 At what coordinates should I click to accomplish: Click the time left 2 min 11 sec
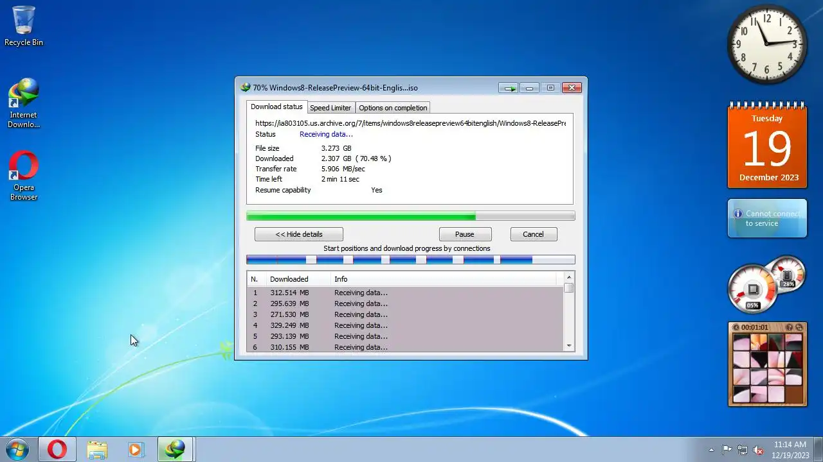[341, 179]
